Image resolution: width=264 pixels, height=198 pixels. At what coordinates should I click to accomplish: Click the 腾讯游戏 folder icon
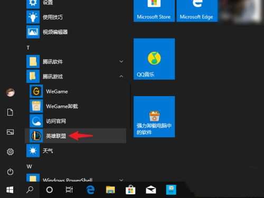point(33,76)
